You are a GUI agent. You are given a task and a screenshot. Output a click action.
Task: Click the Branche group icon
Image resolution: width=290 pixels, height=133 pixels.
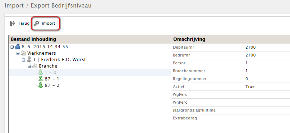35,66
